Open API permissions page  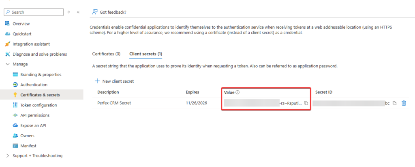point(35,115)
